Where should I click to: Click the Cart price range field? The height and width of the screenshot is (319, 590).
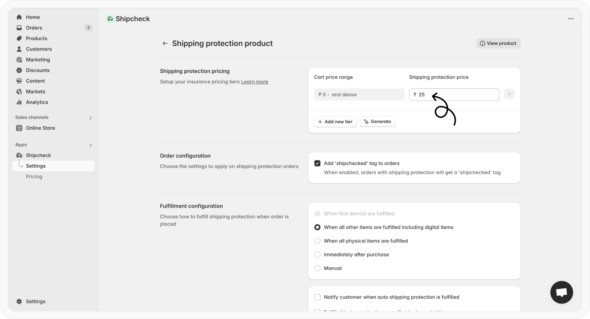[359, 95]
